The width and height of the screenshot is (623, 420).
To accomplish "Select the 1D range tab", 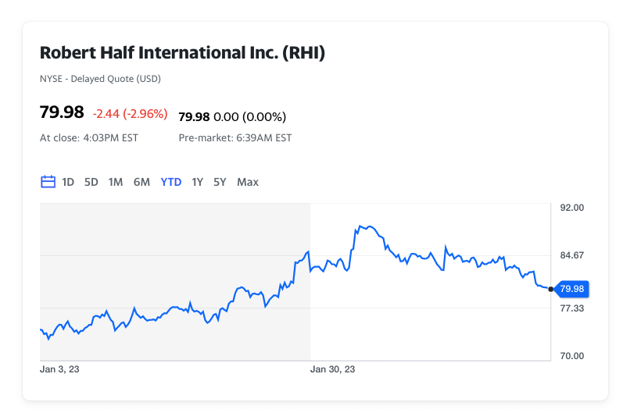I will point(68,182).
